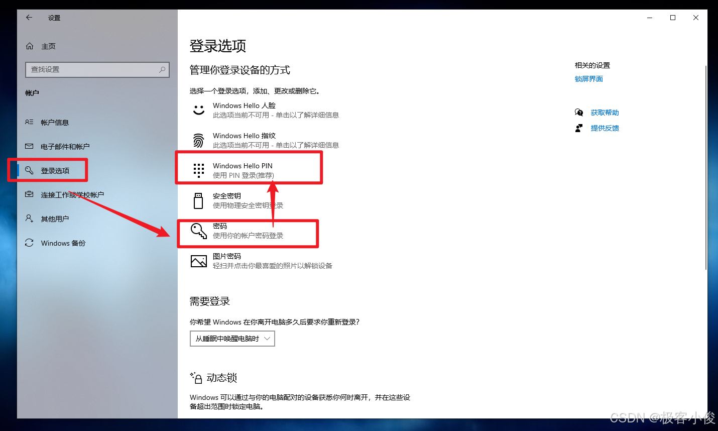Viewport: 718px width, 431px height.
Task: Click the sync icon for Windows 备份
Action: pos(29,243)
